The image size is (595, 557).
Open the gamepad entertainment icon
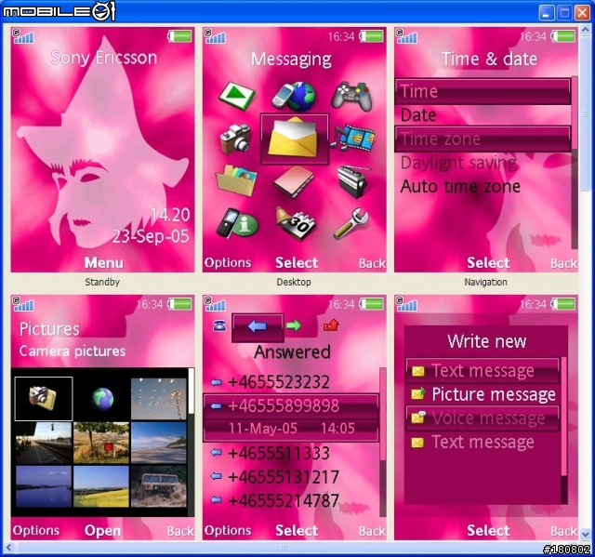[x=351, y=96]
